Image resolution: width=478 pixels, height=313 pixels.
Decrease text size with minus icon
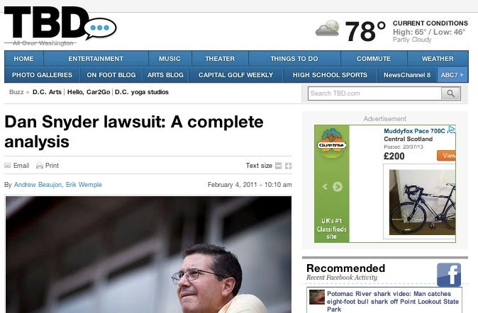coord(278,166)
